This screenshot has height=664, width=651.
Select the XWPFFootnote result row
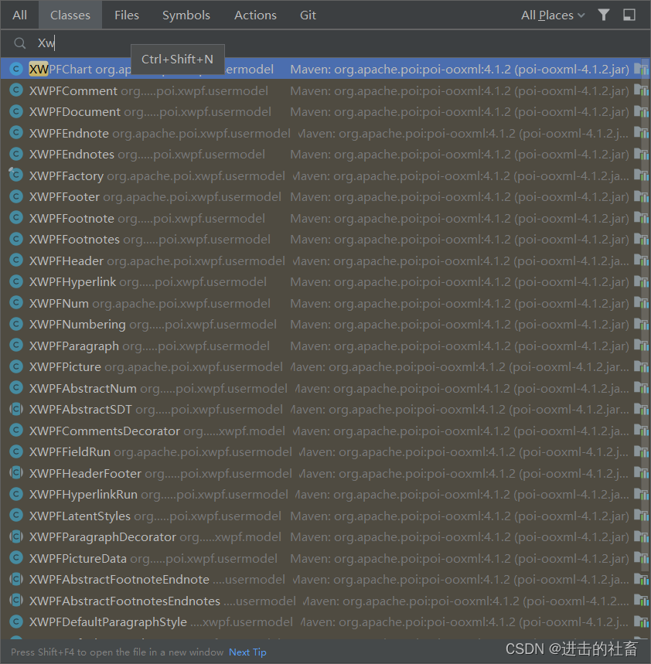coord(325,218)
